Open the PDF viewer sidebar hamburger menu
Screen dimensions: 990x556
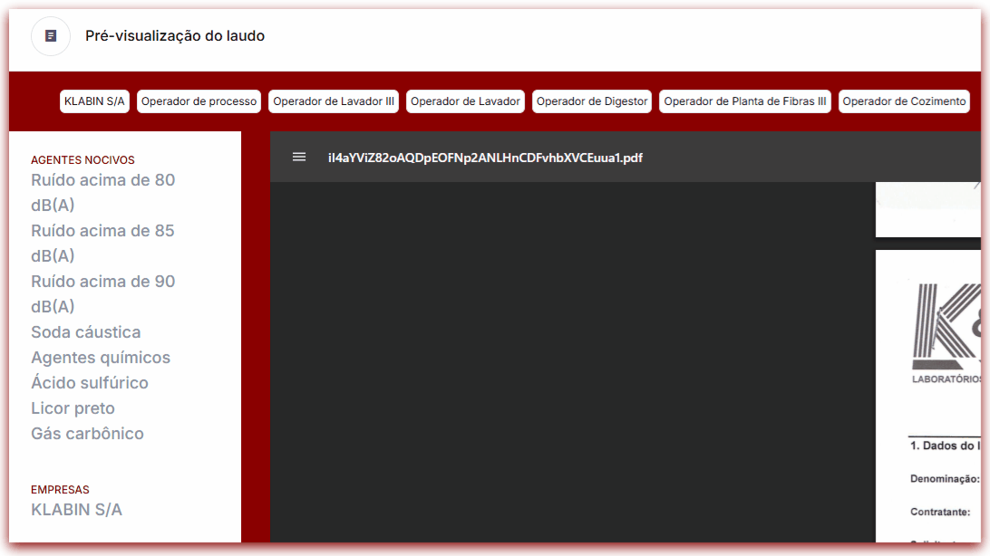[x=299, y=157]
